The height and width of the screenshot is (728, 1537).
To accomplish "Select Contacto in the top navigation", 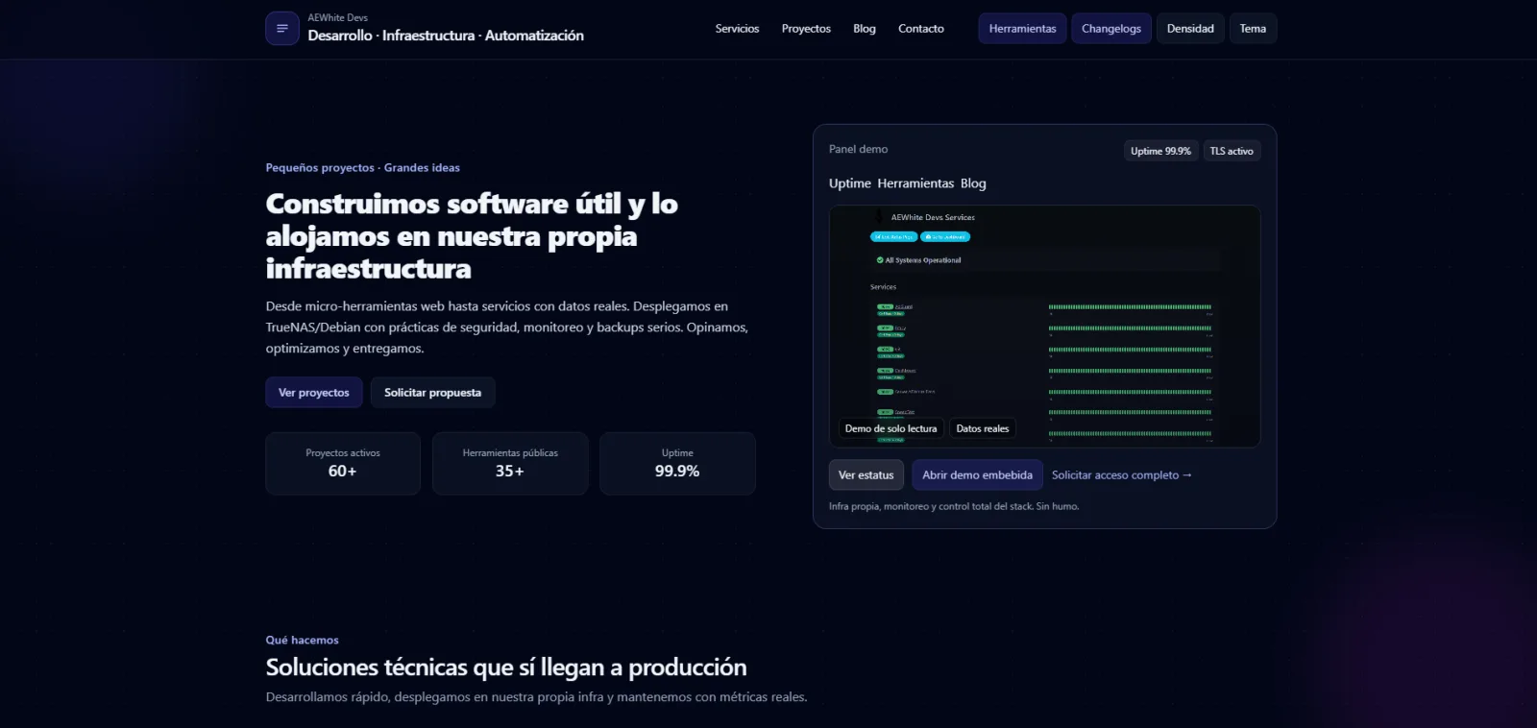I will [x=921, y=29].
